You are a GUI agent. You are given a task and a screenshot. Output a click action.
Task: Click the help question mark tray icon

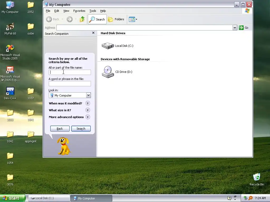tap(229, 198)
